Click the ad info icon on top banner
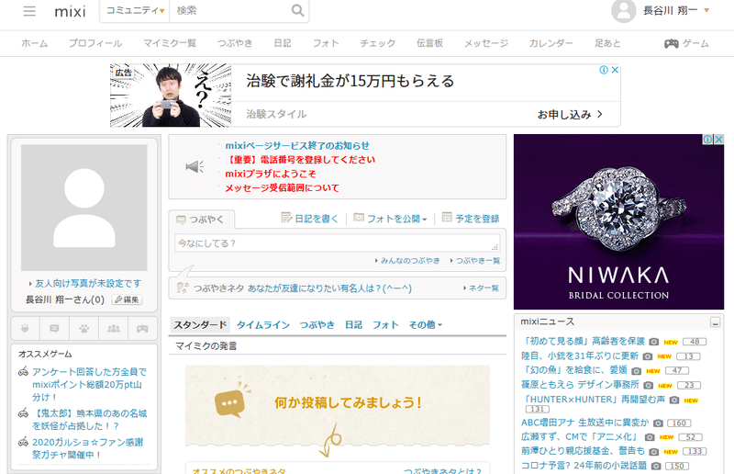Screen dimensions: 734x474 pyautogui.click(x=604, y=70)
